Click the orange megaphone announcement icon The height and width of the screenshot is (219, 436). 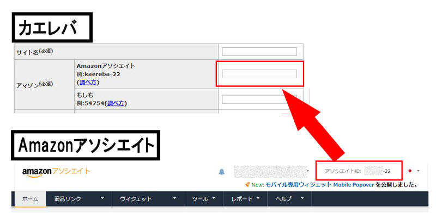tap(247, 185)
